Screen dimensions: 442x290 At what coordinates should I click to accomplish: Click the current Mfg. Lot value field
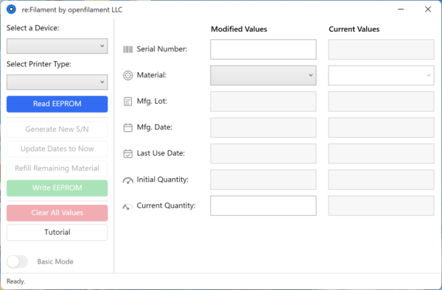(x=381, y=102)
